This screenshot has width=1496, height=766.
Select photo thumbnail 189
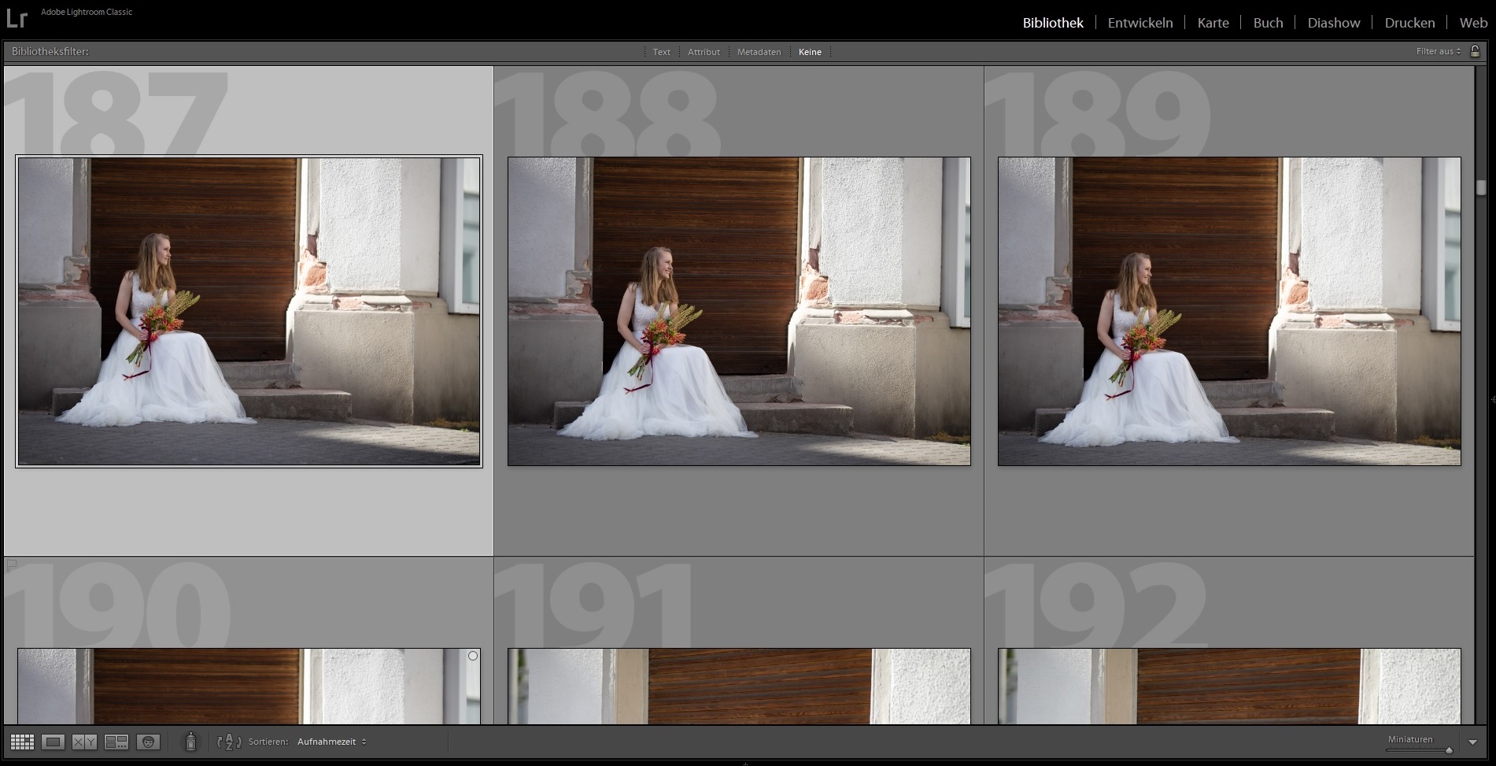1229,311
